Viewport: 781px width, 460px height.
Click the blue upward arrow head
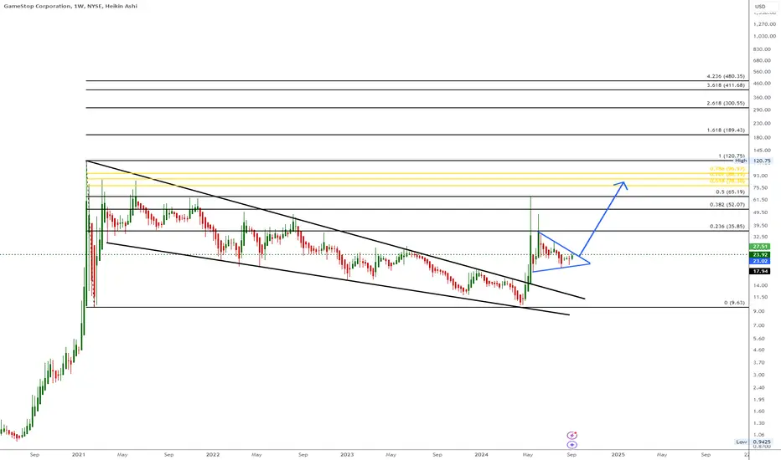[x=621, y=185]
